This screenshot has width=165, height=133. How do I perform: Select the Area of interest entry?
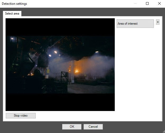pos(135,24)
